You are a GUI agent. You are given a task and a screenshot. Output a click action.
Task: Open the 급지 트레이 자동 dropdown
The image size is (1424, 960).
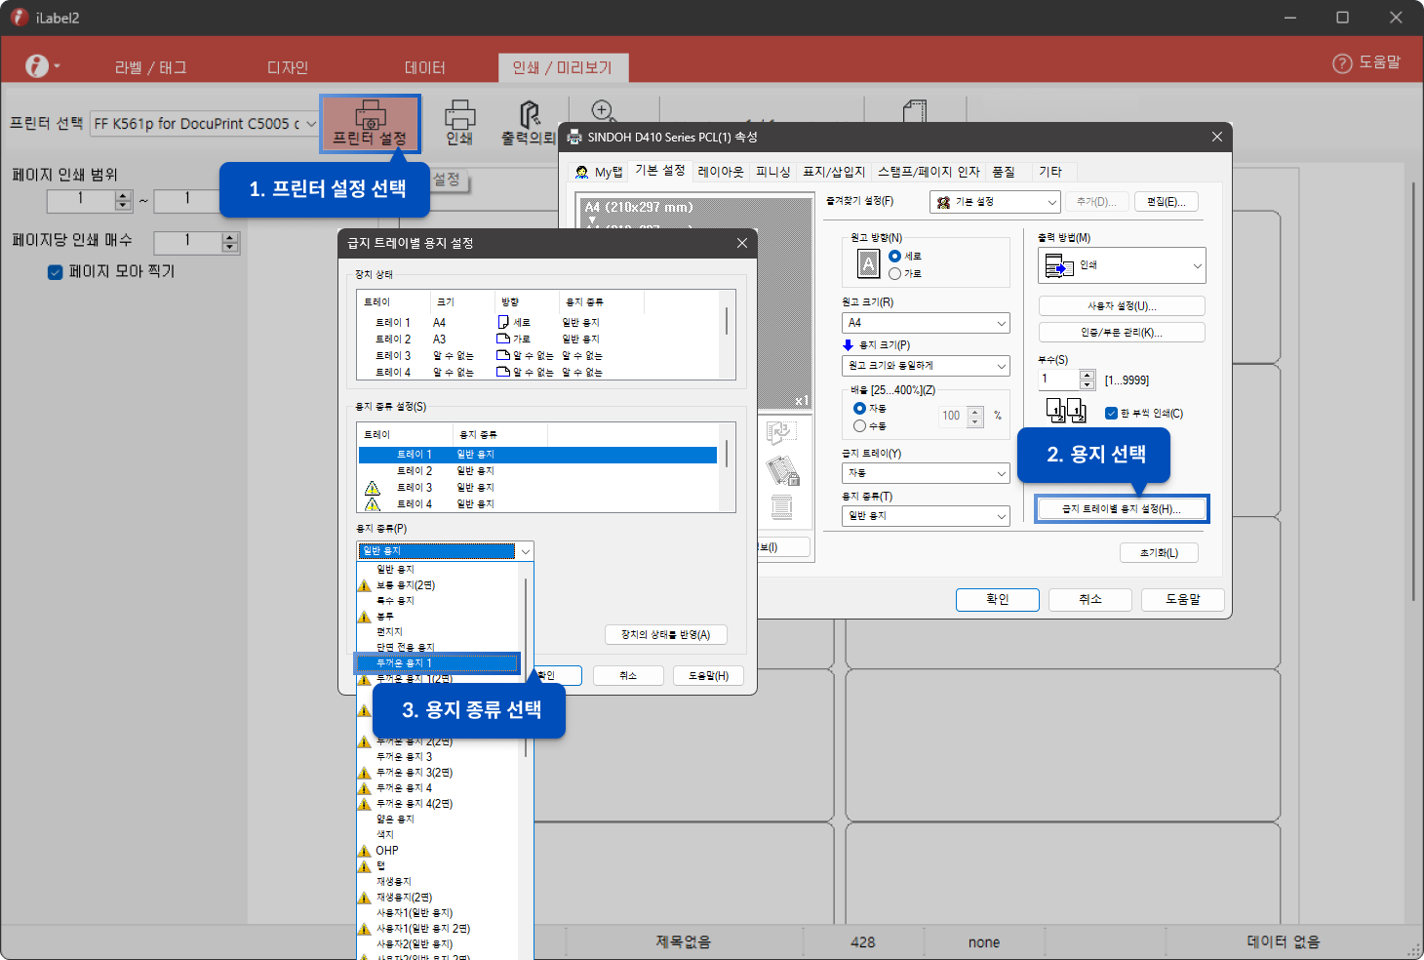click(x=926, y=473)
